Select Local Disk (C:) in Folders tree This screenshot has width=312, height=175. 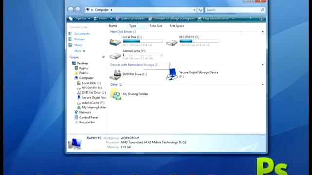tap(92, 83)
